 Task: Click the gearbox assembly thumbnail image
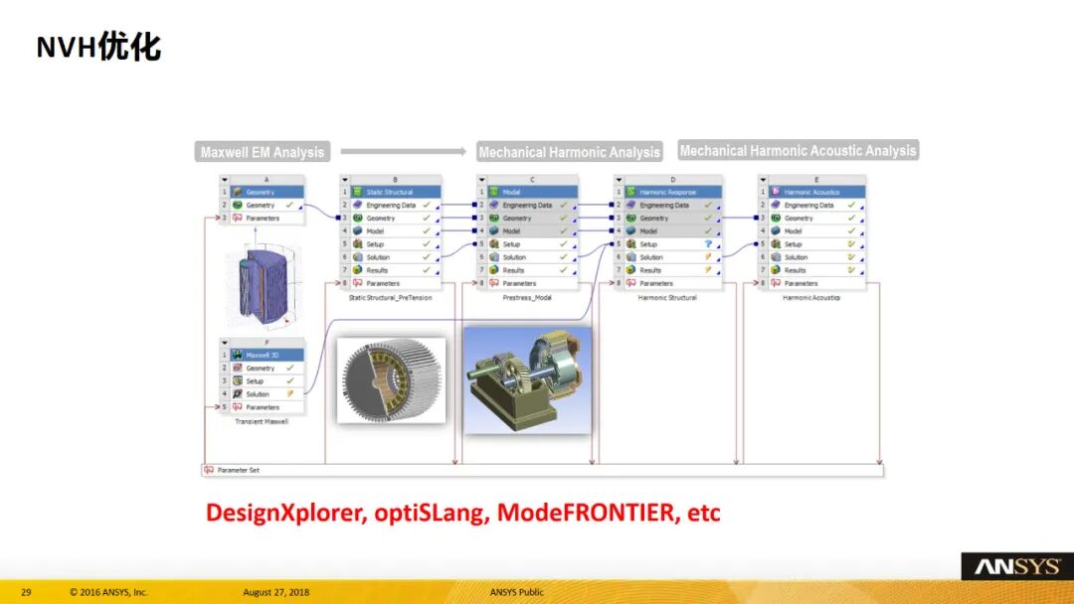point(527,380)
